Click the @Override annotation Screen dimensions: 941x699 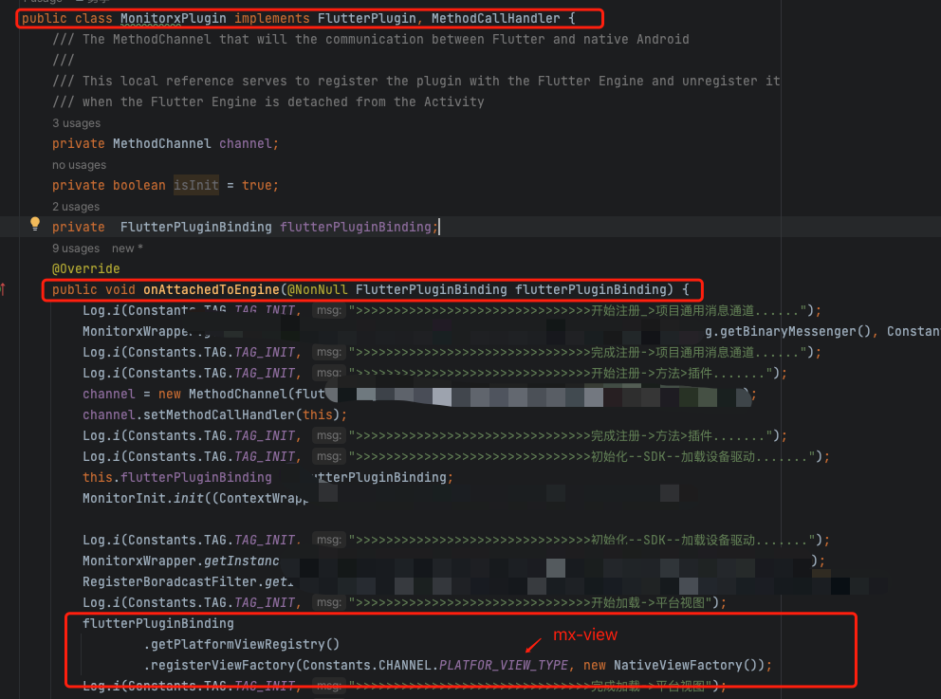pos(85,268)
